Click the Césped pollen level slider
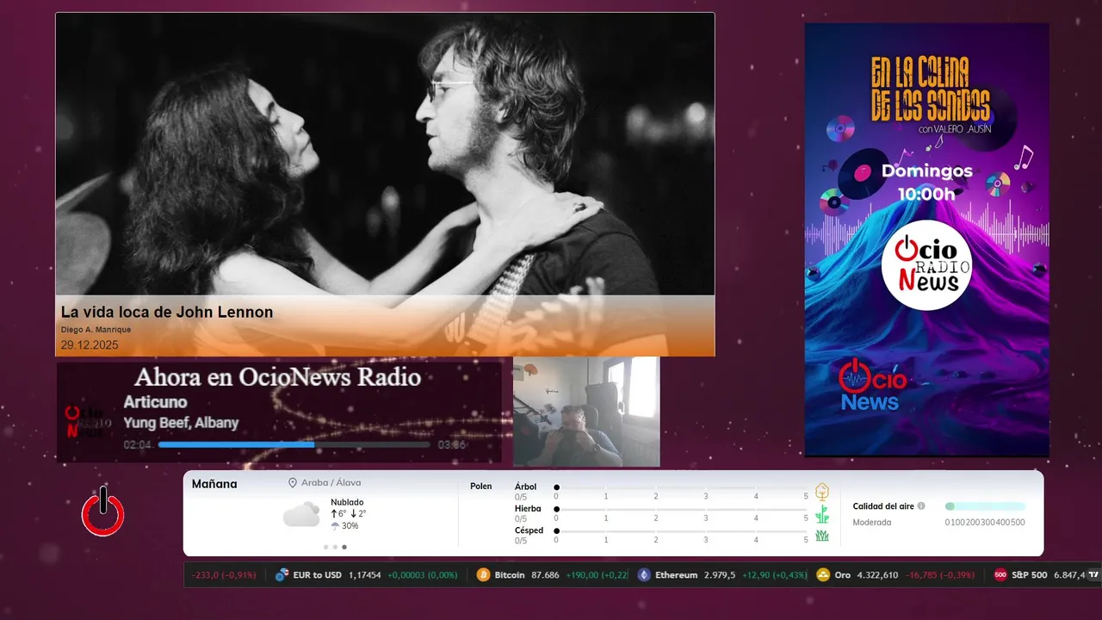Screen dimensions: 1102x620 pos(681,531)
